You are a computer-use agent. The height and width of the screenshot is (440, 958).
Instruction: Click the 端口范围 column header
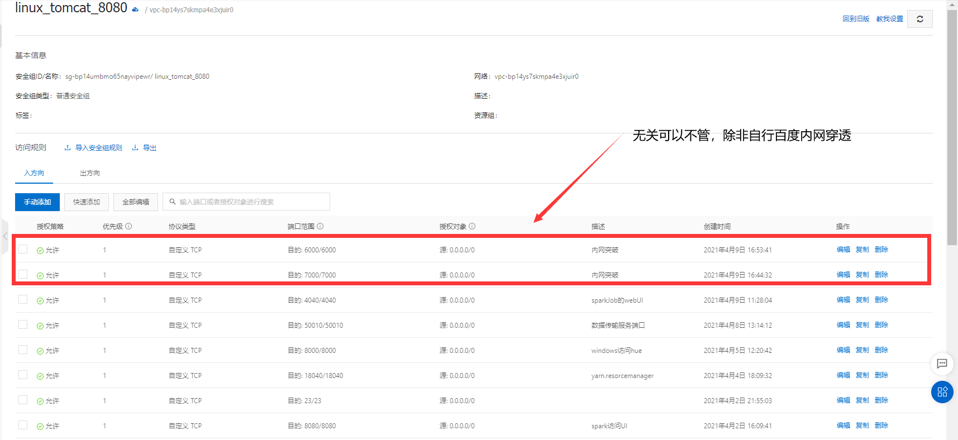coord(301,226)
